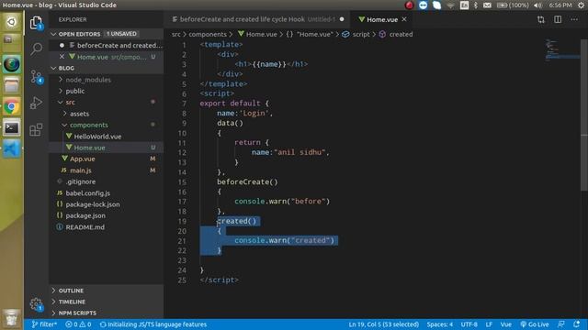Open the Ubuntu dash search icon

[12, 22]
